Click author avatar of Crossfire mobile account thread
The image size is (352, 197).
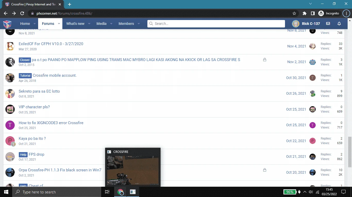[10, 78]
